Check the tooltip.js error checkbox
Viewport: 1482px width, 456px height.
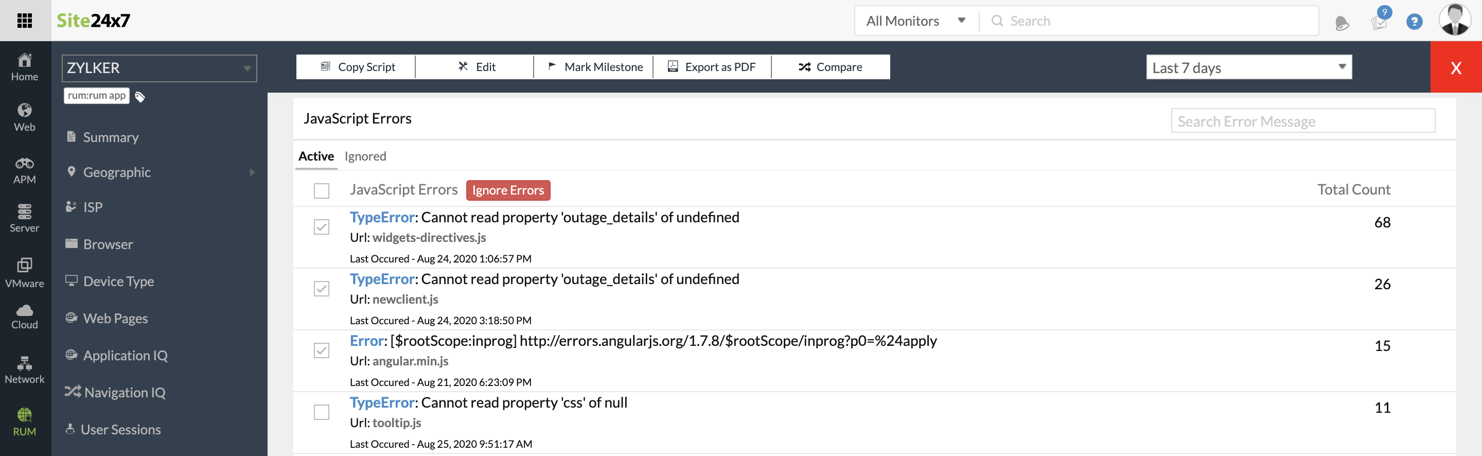(322, 412)
